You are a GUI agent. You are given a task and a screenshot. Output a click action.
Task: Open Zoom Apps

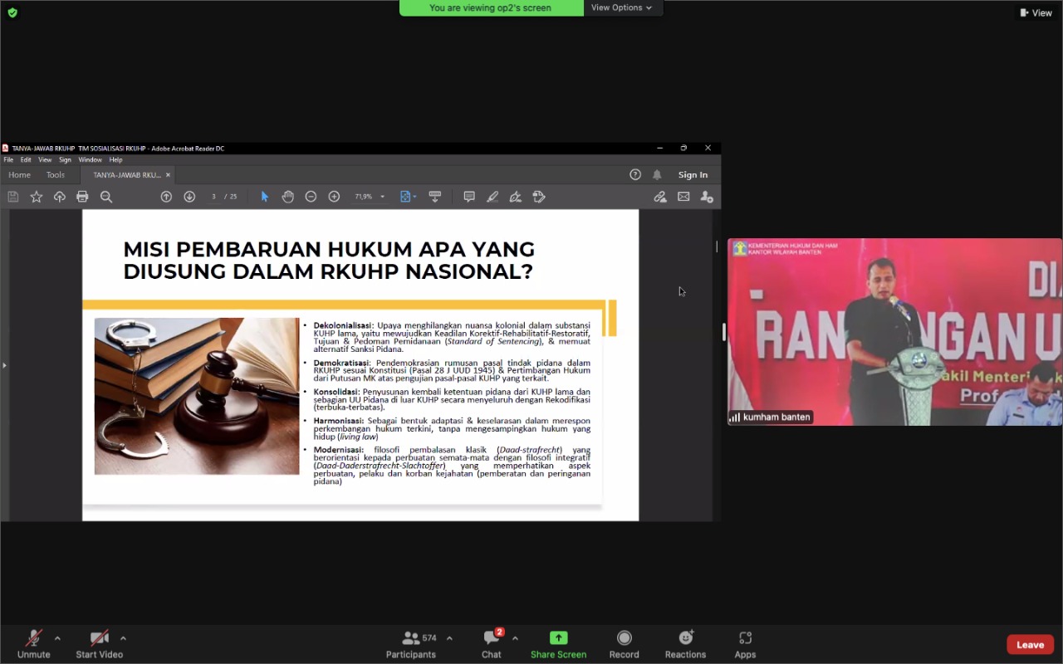pyautogui.click(x=745, y=643)
